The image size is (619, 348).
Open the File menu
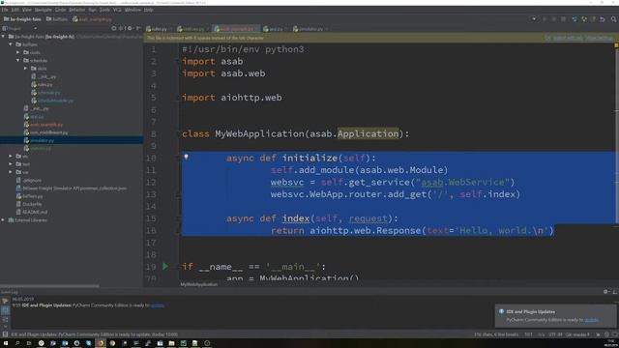(5, 10)
